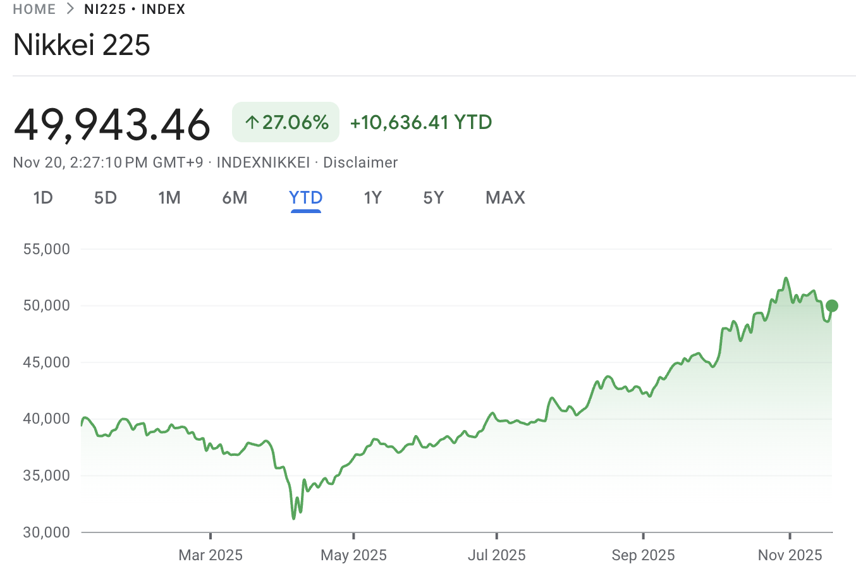View the 6M performance chart
The height and width of the screenshot is (583, 856).
coord(235,197)
